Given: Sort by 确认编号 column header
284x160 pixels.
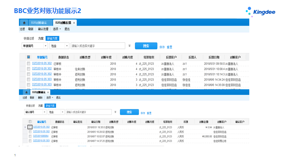Looking at the screenshot, I should 42,122.
